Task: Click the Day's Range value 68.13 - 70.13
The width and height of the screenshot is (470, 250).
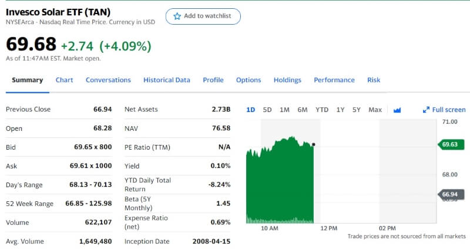Action: [90, 185]
